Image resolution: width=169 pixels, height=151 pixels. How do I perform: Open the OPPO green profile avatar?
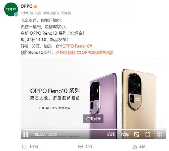pos(11,9)
